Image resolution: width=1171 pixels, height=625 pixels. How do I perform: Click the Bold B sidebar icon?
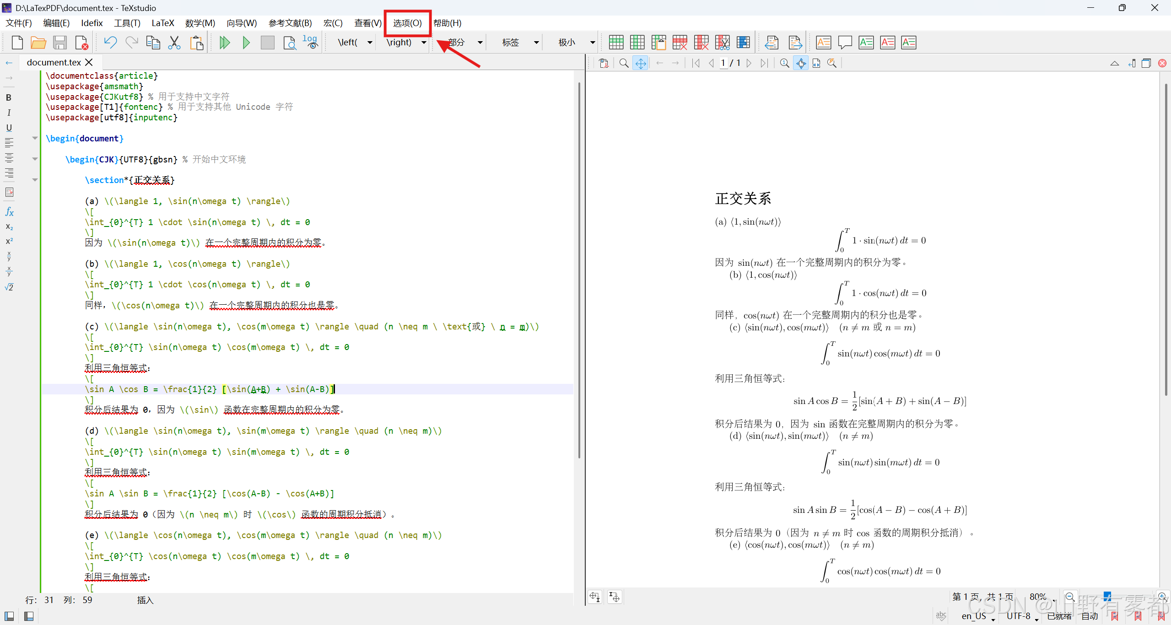pos(9,97)
